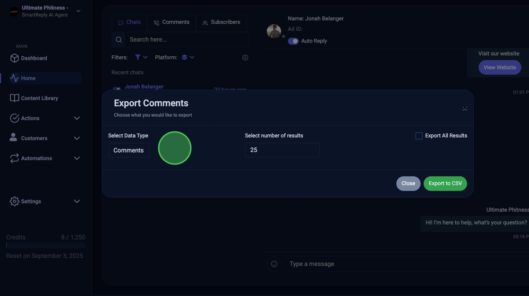Click the Close button
The image size is (529, 296).
pyautogui.click(x=408, y=183)
